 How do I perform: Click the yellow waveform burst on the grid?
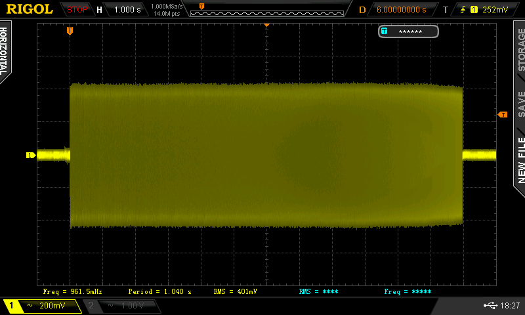(x=266, y=155)
